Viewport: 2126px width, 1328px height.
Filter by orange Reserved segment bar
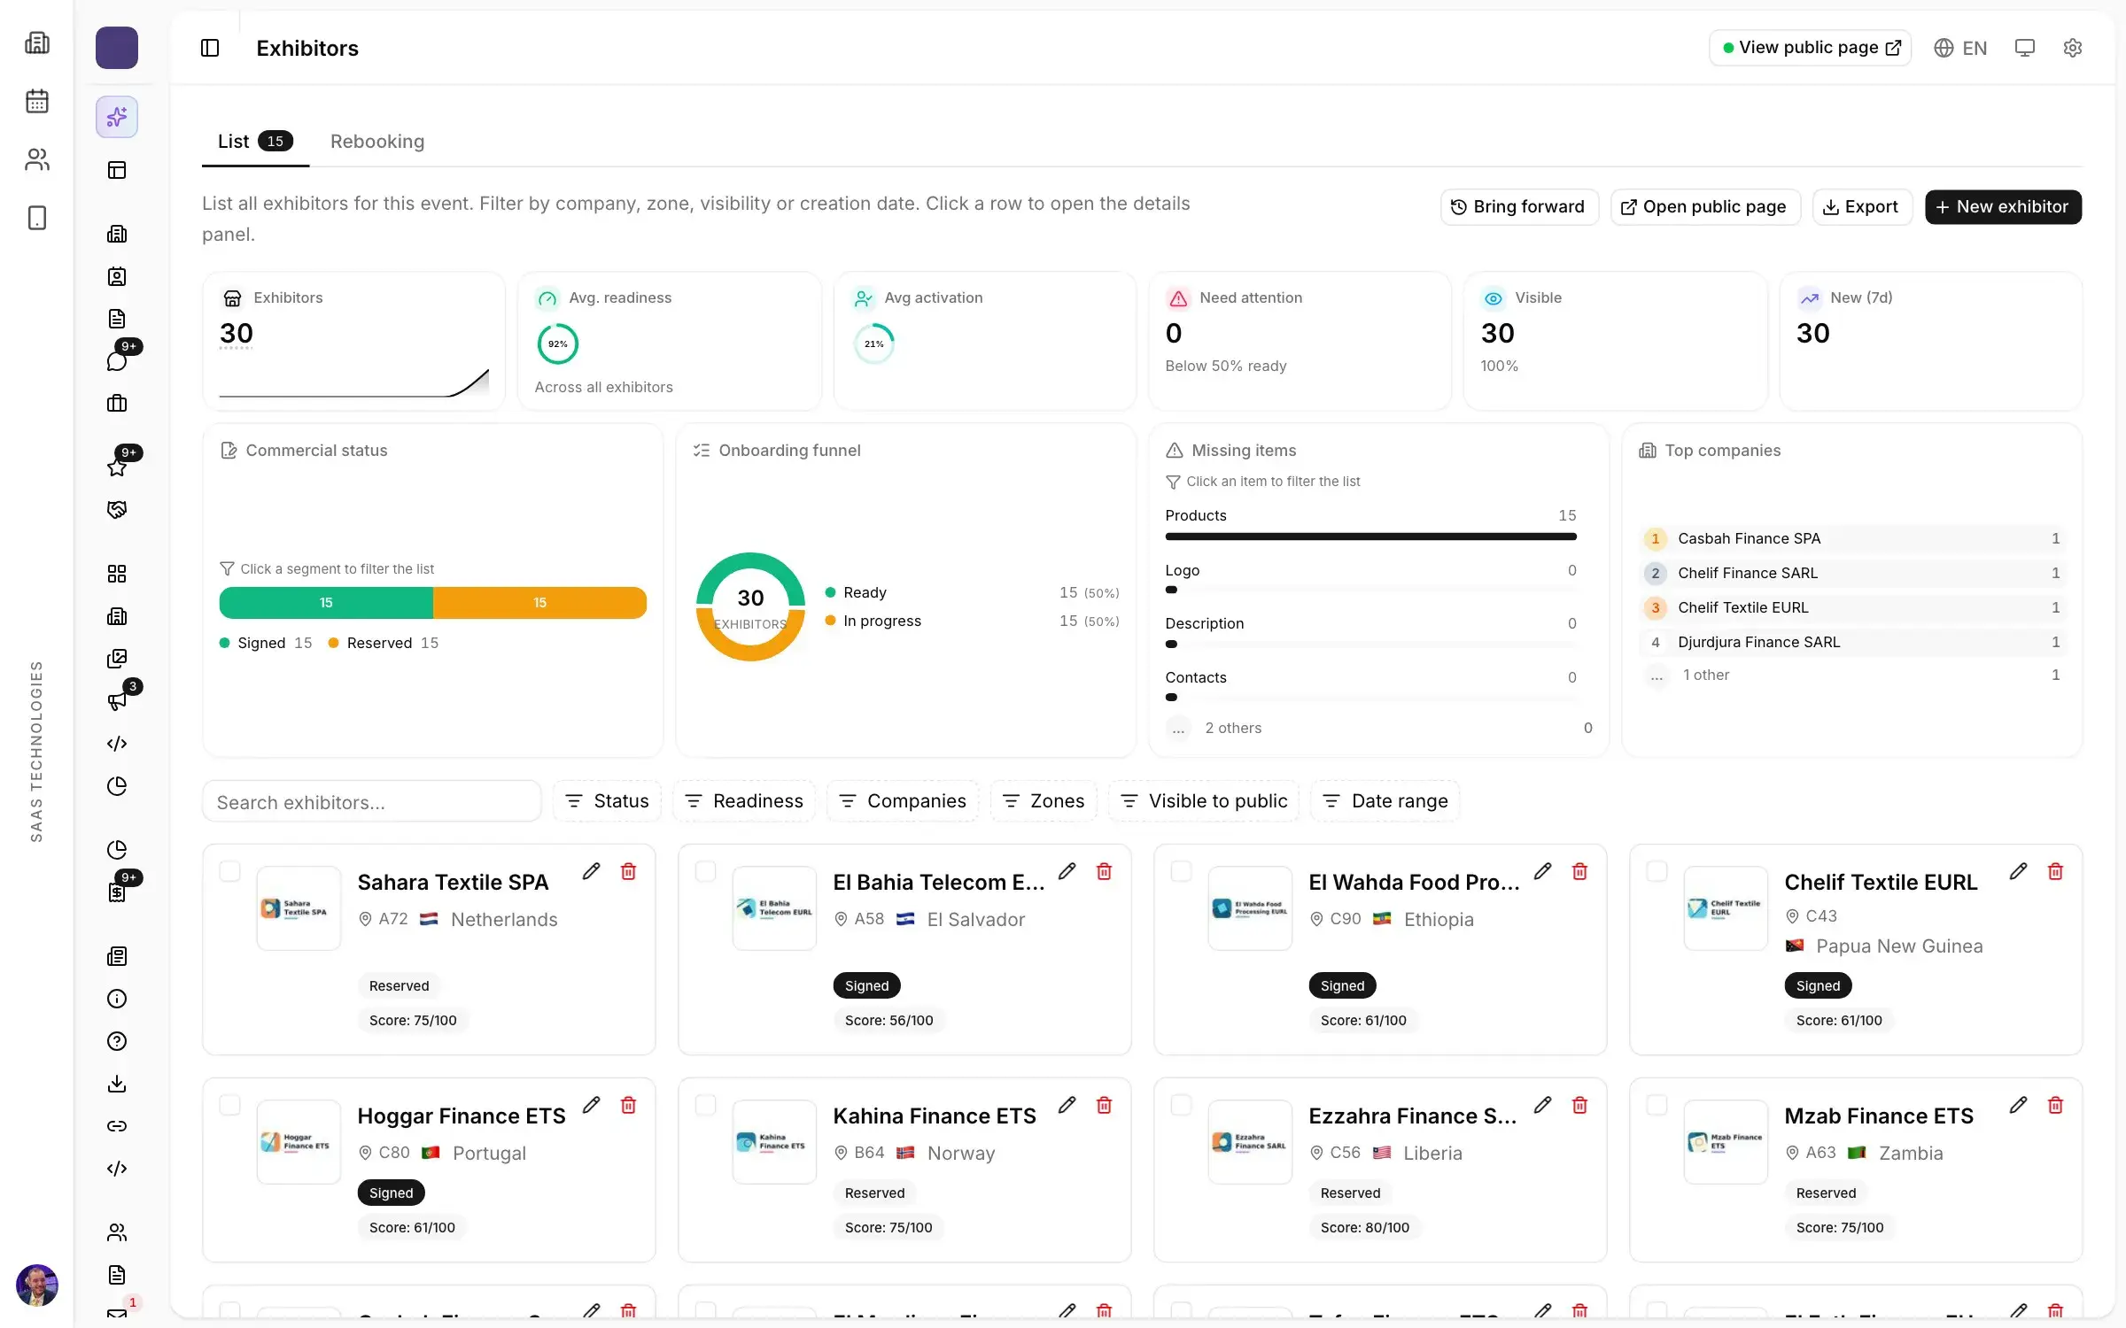(x=539, y=603)
